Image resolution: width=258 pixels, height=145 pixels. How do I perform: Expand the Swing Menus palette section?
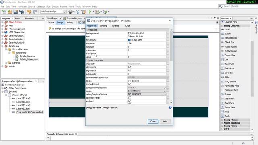click(x=222, y=120)
